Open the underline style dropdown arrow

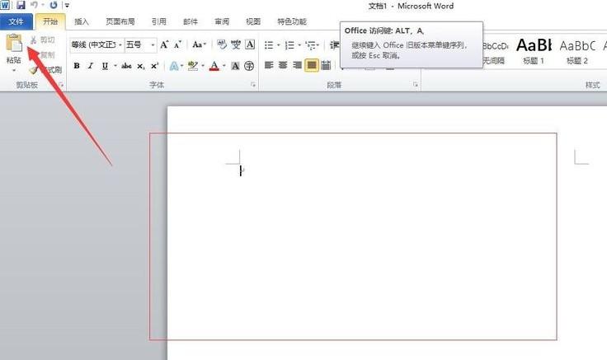[115, 66]
